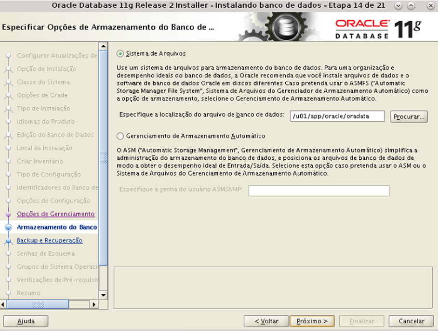Image resolution: width=438 pixels, height=331 pixels.
Task: Click the Verificações de Pré-requisitos step text
Action: point(57,280)
